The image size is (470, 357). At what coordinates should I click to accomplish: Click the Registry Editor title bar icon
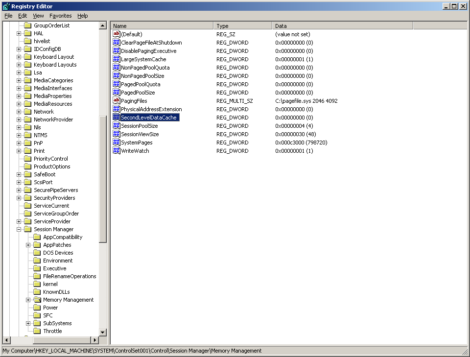pyautogui.click(x=6, y=6)
